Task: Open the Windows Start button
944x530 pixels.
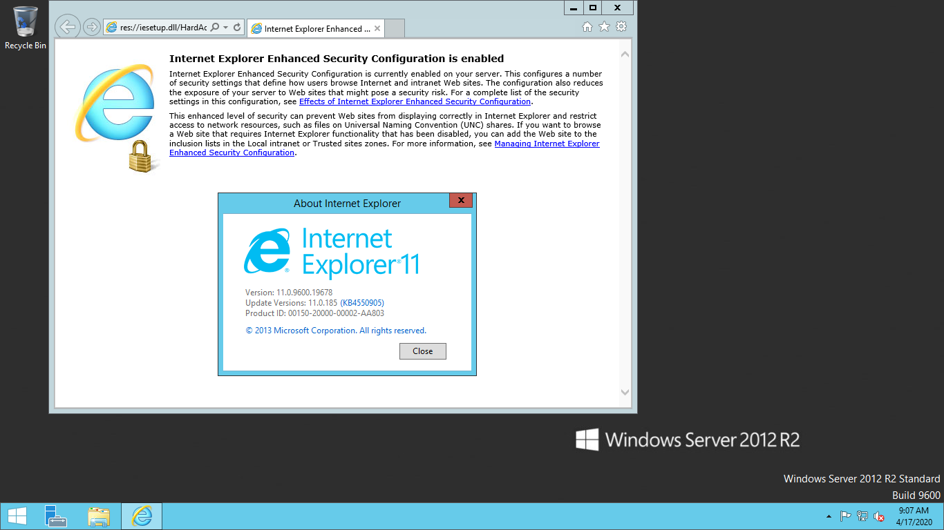Action: (x=17, y=516)
